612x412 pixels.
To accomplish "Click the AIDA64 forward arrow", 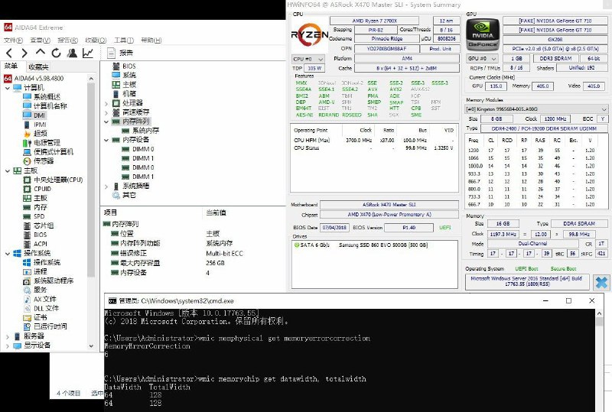I will (24, 53).
